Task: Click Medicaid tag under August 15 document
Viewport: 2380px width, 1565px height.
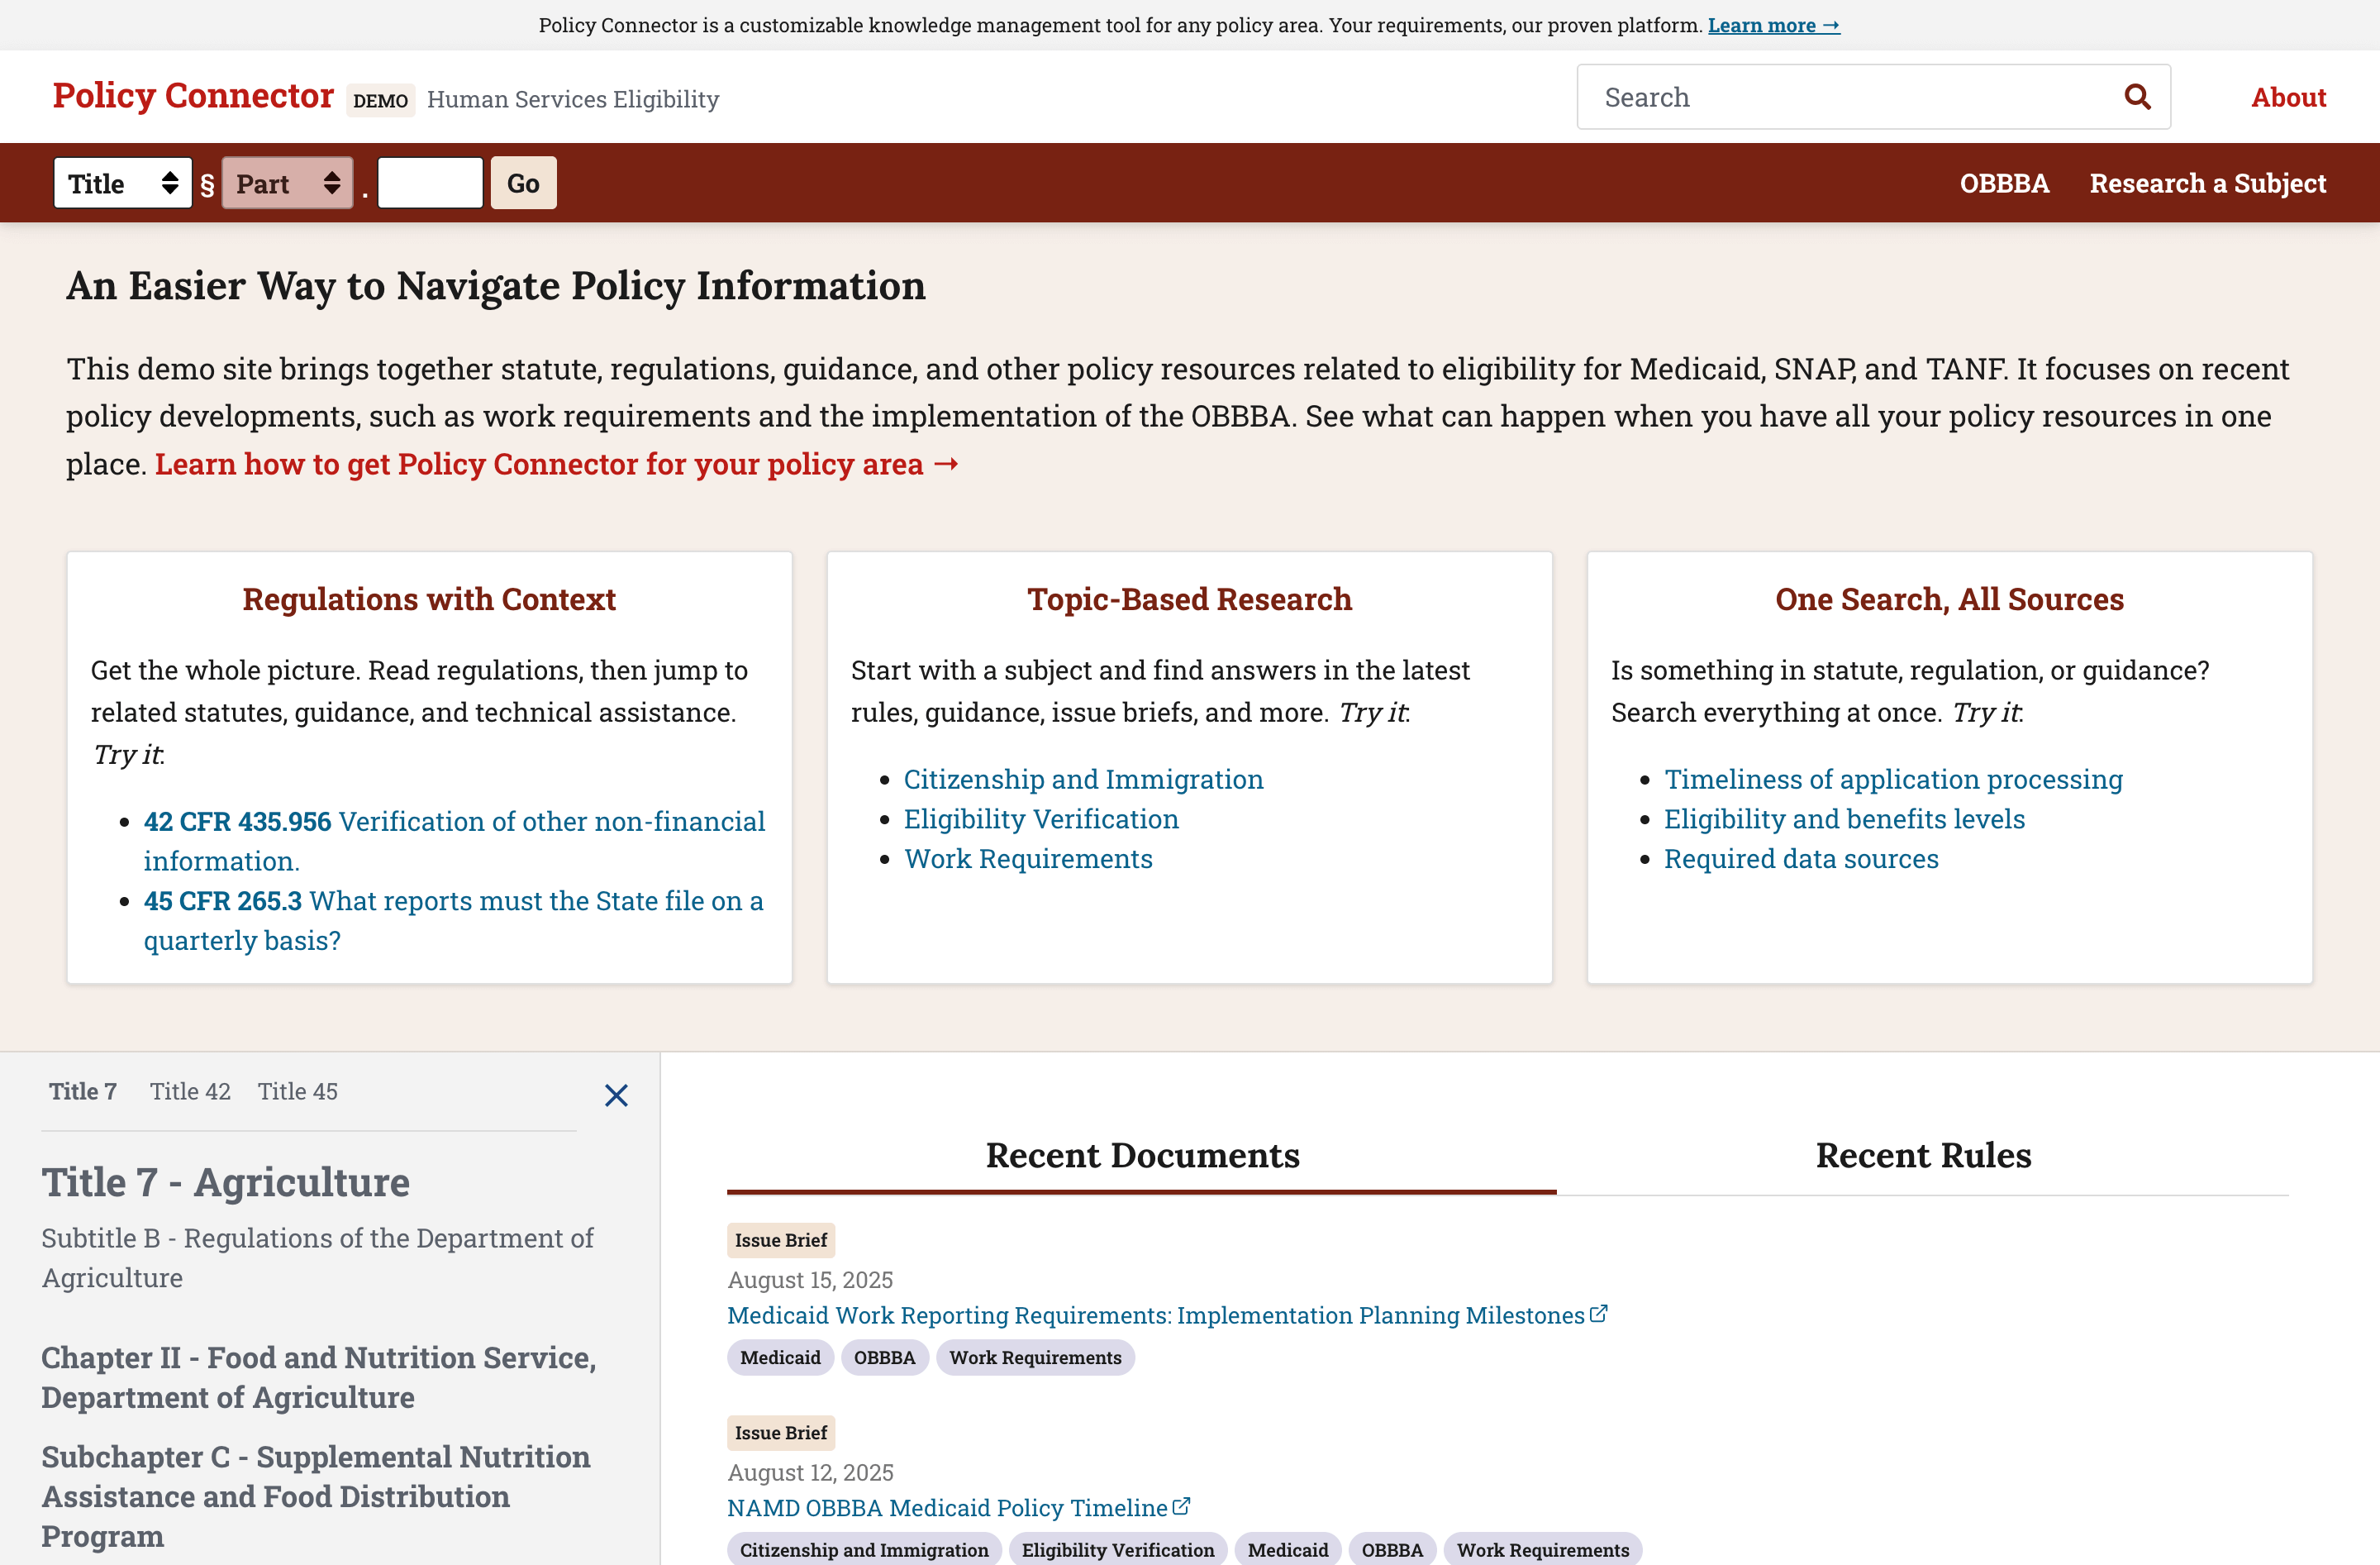Action: coord(780,1357)
